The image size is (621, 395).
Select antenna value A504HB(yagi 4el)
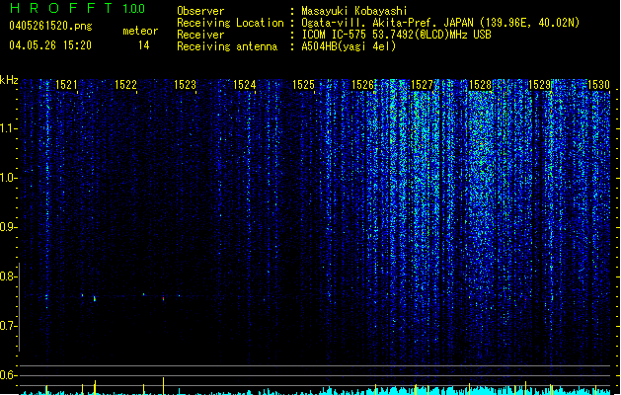pyautogui.click(x=349, y=46)
